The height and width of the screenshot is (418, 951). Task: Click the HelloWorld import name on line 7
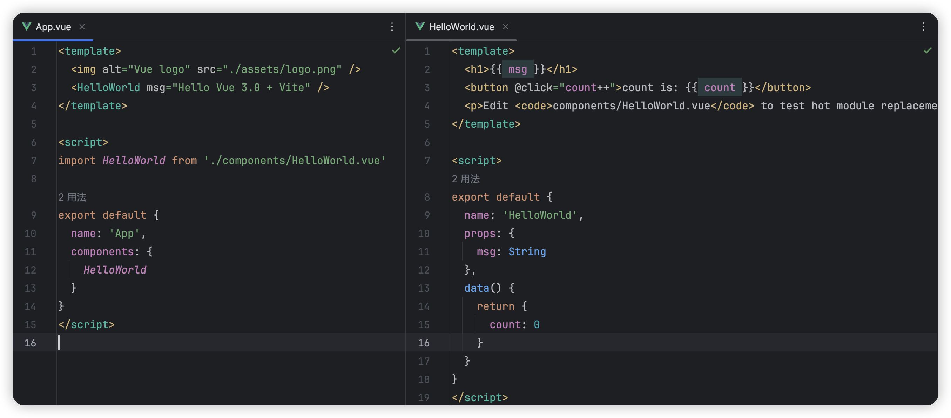134,161
